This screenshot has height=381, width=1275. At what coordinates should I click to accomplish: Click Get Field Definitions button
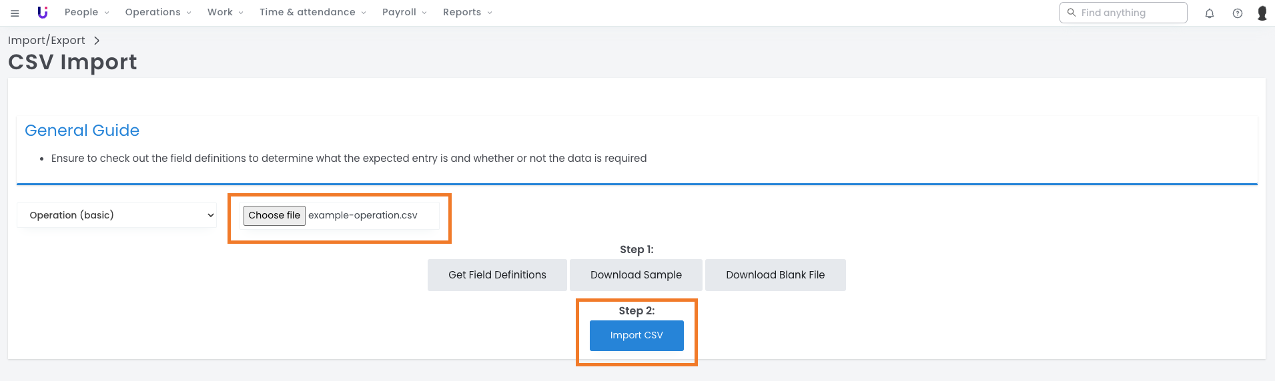click(497, 275)
